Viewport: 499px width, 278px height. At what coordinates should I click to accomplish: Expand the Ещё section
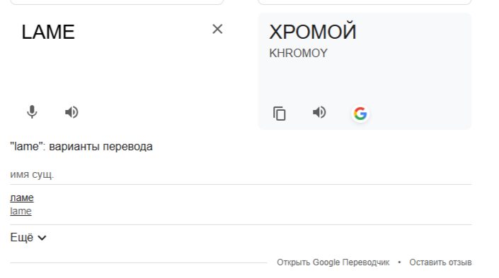(x=28, y=237)
